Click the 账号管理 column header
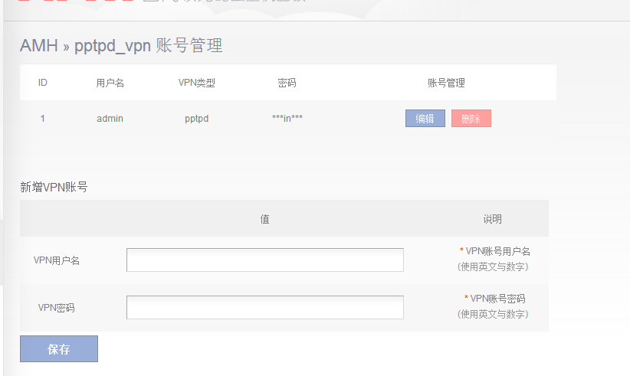The width and height of the screenshot is (630, 376). (x=446, y=83)
